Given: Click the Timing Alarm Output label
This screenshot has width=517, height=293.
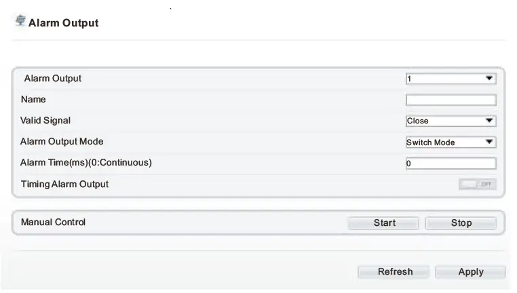Looking at the screenshot, I should (64, 184).
